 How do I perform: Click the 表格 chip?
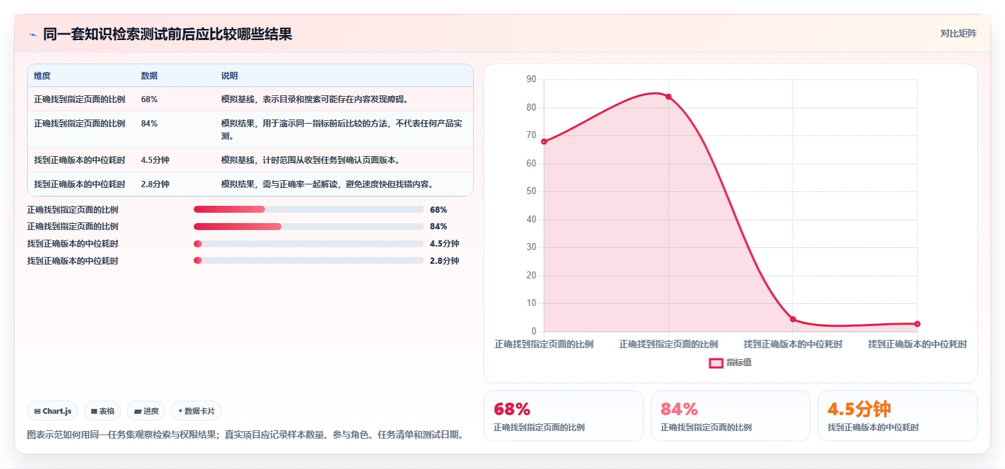(102, 411)
